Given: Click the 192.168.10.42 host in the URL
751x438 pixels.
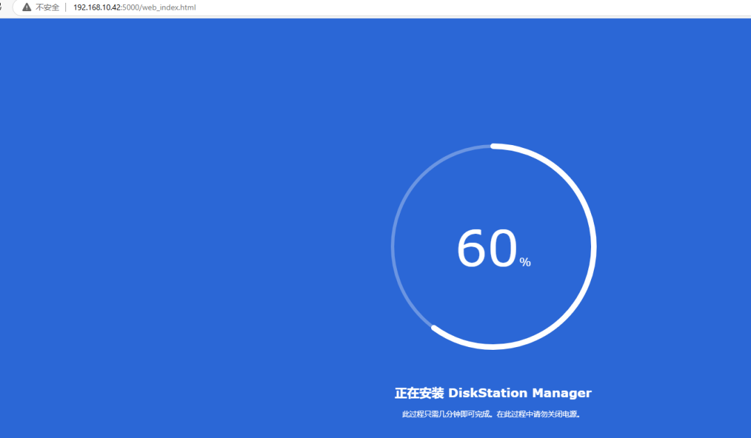Looking at the screenshot, I should pyautogui.click(x=97, y=7).
